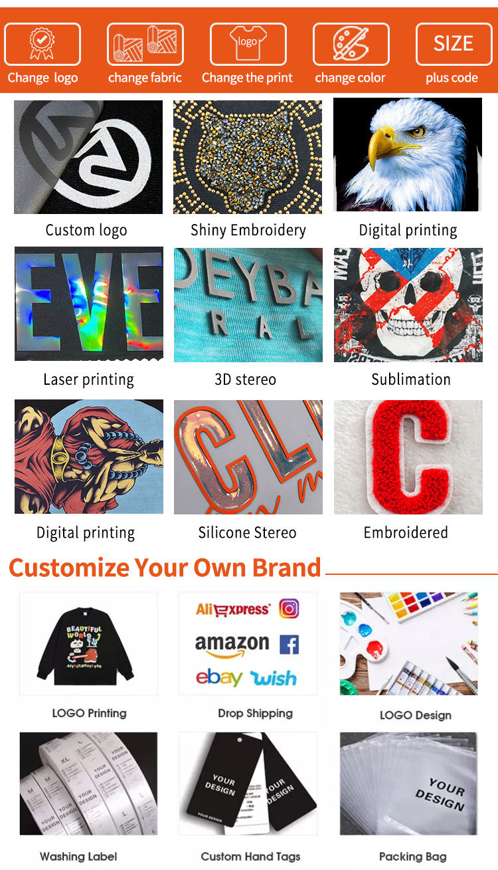Open the Laser printing holographic sample
Image resolution: width=498 pixels, height=870 pixels.
click(89, 304)
